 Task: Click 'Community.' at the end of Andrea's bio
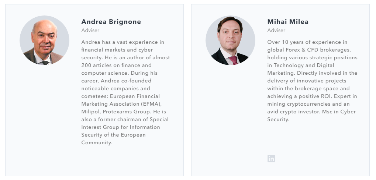(97, 142)
